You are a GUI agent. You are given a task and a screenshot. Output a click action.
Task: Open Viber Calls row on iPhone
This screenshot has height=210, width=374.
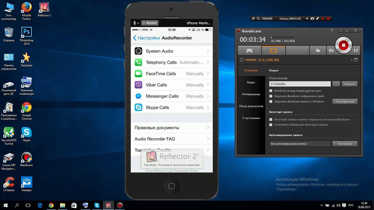click(172, 85)
